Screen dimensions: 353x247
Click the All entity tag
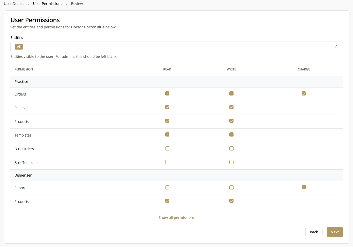tap(19, 47)
